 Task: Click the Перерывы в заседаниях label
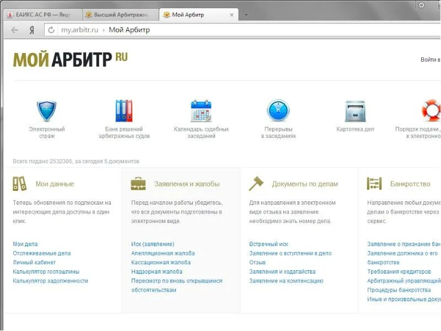pos(278,132)
